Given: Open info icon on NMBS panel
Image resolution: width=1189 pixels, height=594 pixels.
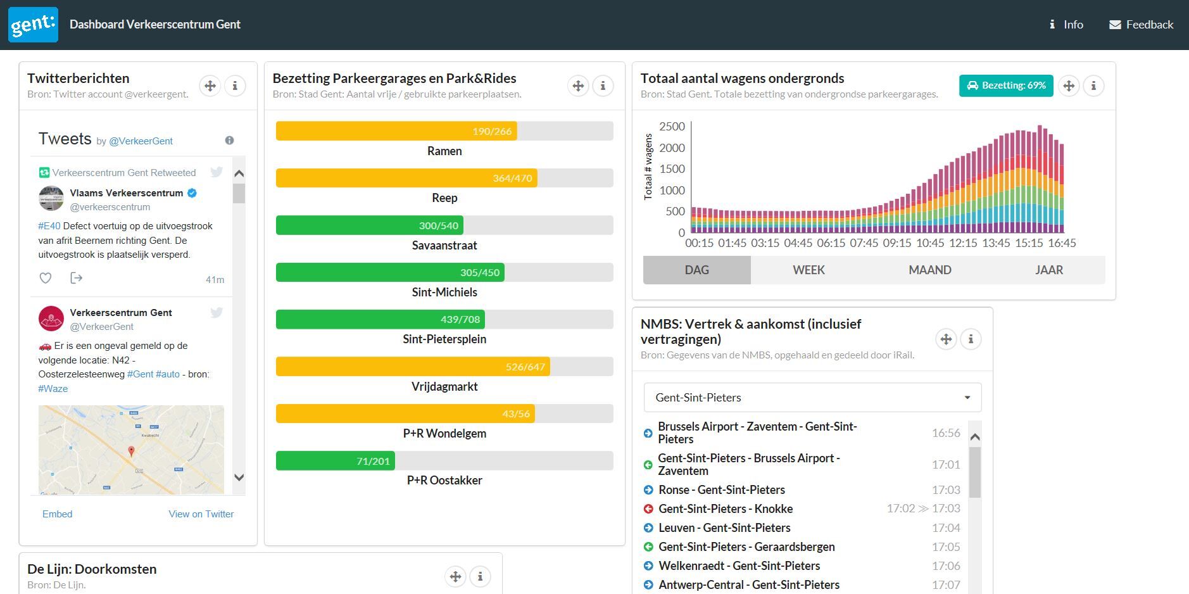Looking at the screenshot, I should [971, 339].
